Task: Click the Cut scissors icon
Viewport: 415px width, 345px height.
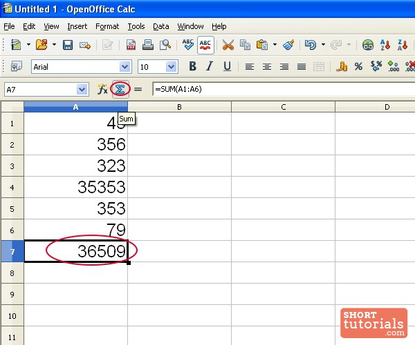Action: (x=228, y=45)
